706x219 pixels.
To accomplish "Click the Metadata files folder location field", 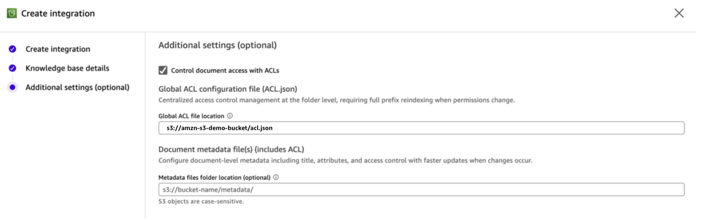I will pyautogui.click(x=421, y=190).
